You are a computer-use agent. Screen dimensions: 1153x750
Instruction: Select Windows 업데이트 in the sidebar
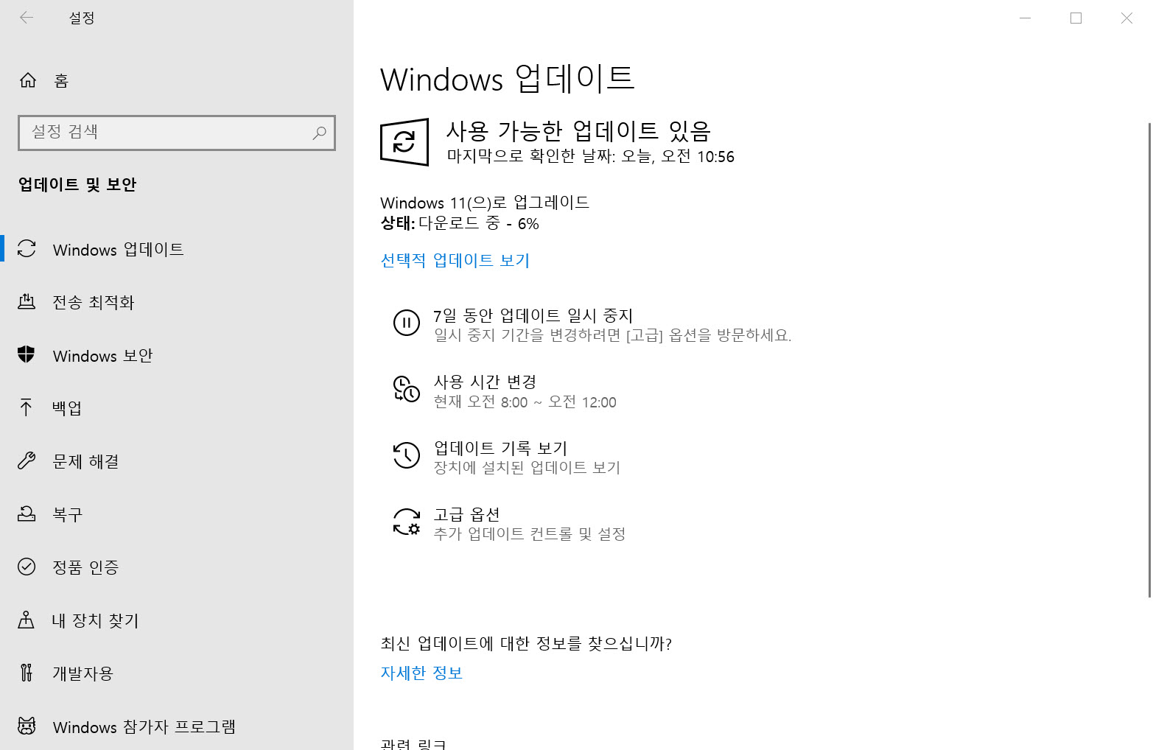[x=118, y=250]
